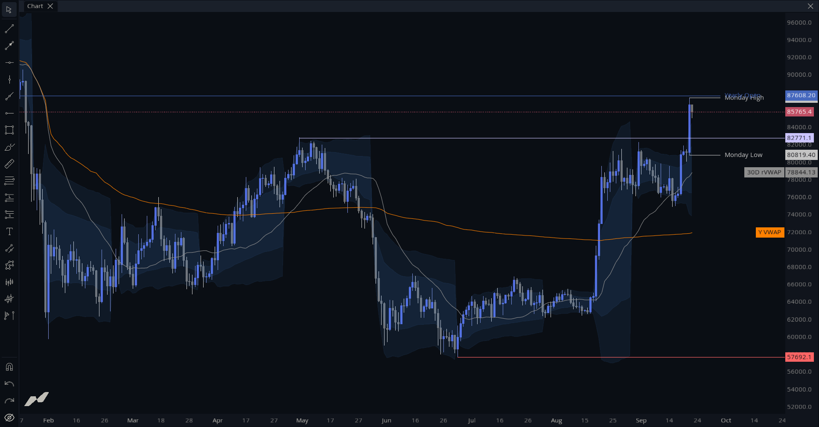Select the freehand brush tool
The height and width of the screenshot is (427, 819).
[x=9, y=147]
